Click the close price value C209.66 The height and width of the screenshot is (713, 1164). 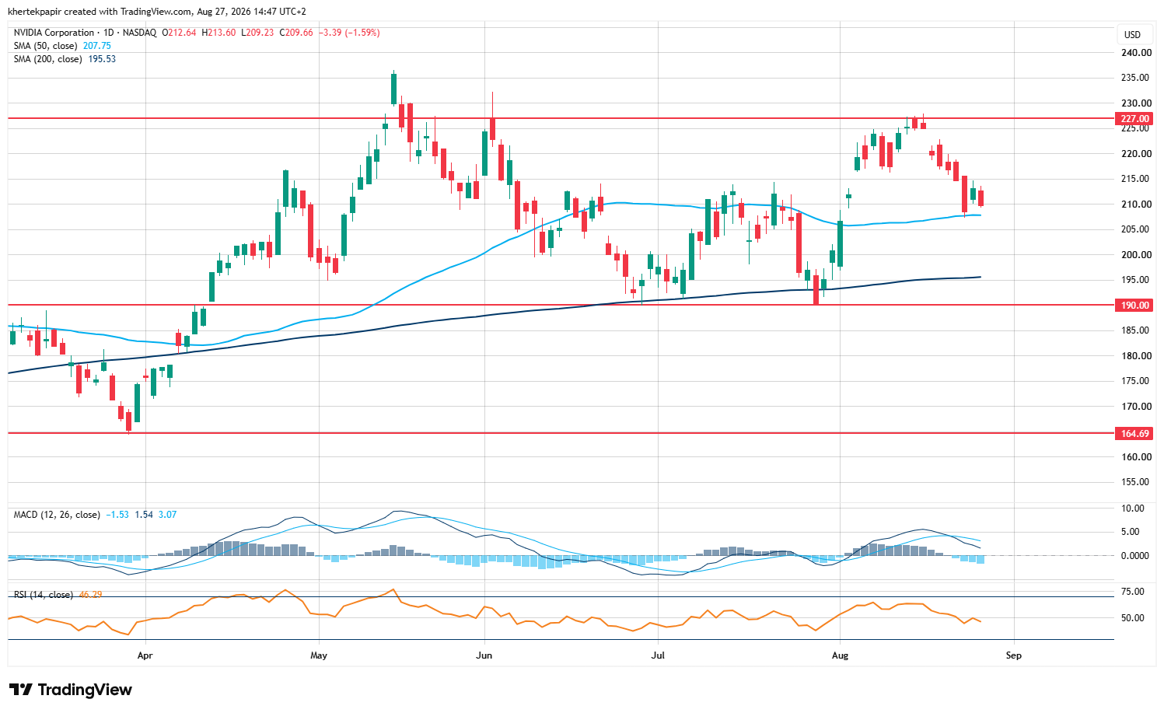click(296, 33)
